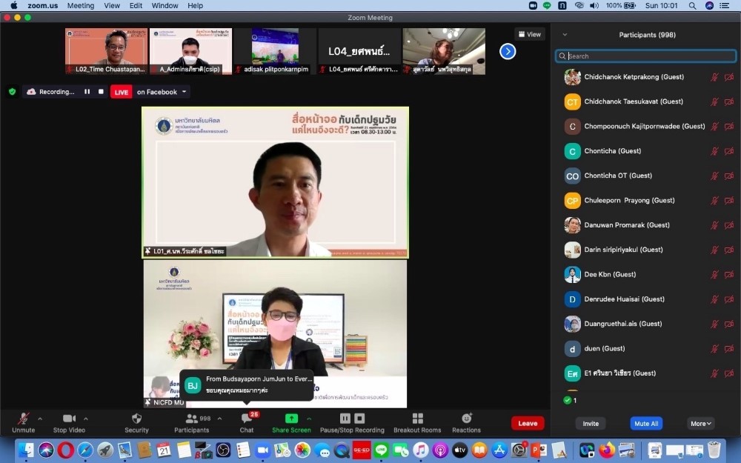
Task: Click the participants Search field
Action: tap(643, 56)
